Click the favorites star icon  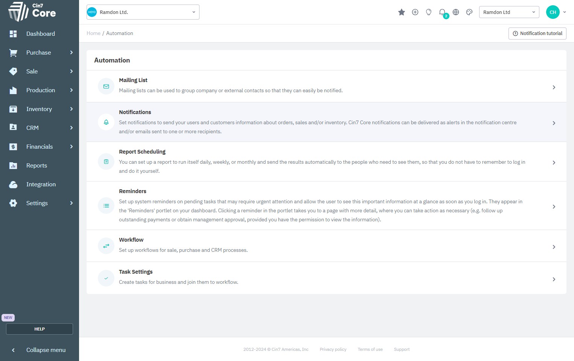(x=401, y=12)
